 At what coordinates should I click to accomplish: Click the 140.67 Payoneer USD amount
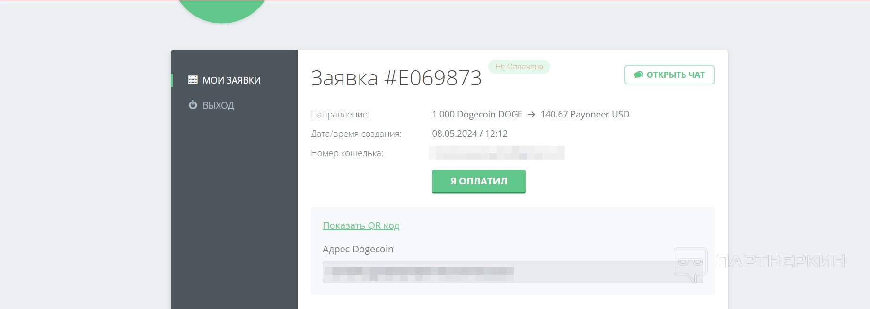585,115
